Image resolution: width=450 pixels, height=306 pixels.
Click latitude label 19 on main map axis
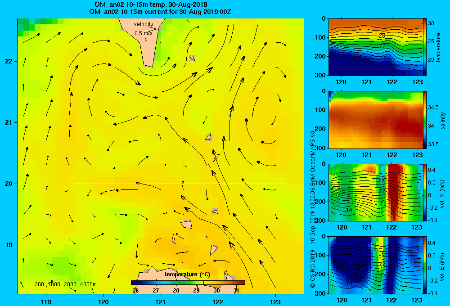tap(9, 245)
